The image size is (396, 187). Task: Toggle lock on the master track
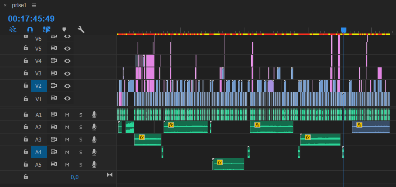[26, 177]
